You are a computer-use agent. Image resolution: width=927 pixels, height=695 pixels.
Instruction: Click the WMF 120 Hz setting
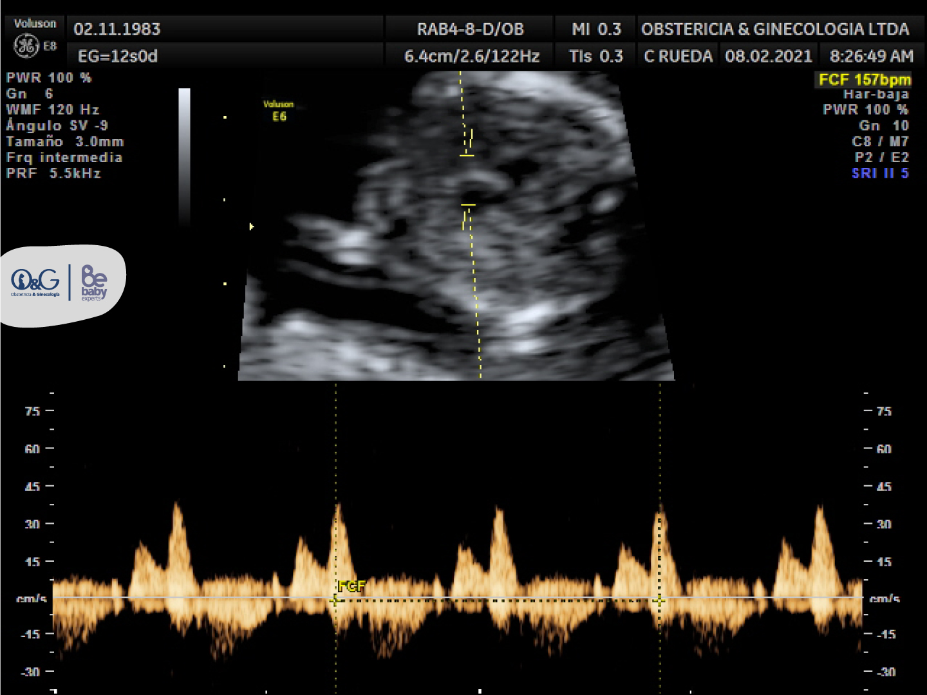pyautogui.click(x=53, y=109)
